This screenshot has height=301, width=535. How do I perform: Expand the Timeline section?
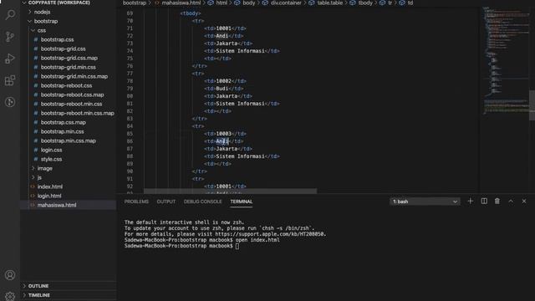coord(39,295)
